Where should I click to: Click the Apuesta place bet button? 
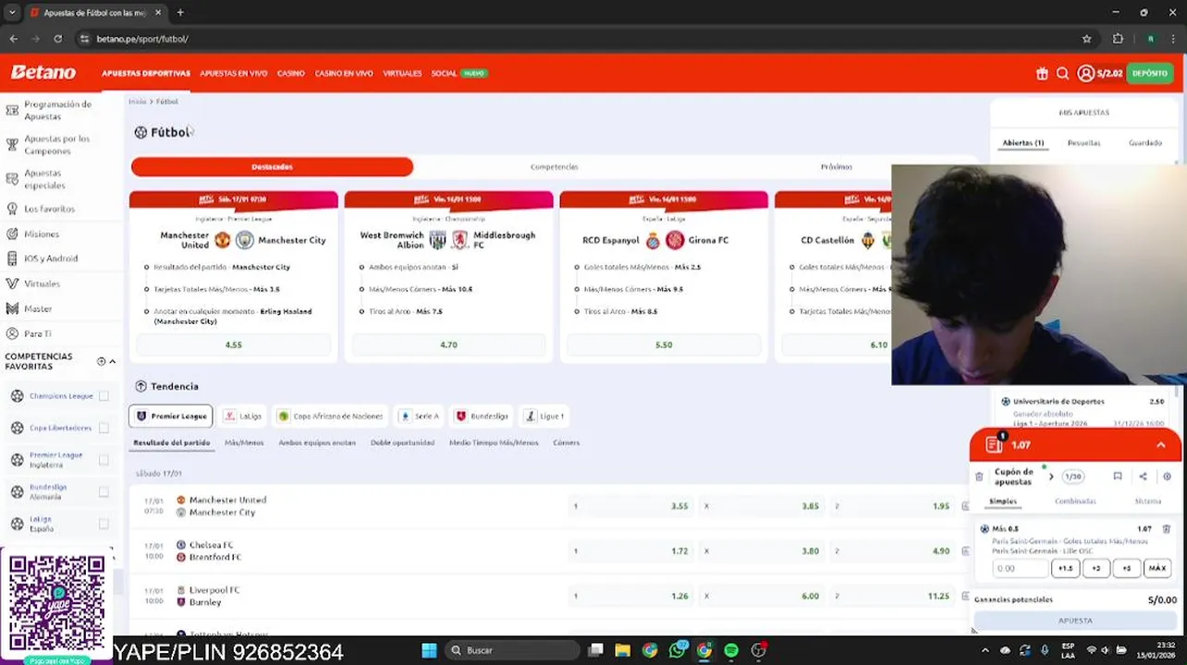pos(1075,621)
